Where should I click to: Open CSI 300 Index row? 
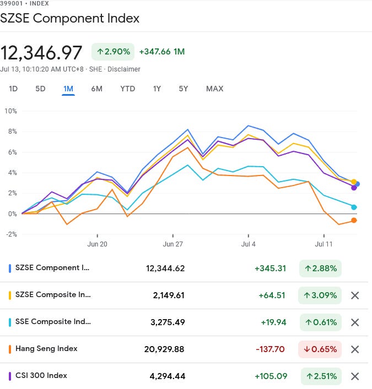[184, 376]
